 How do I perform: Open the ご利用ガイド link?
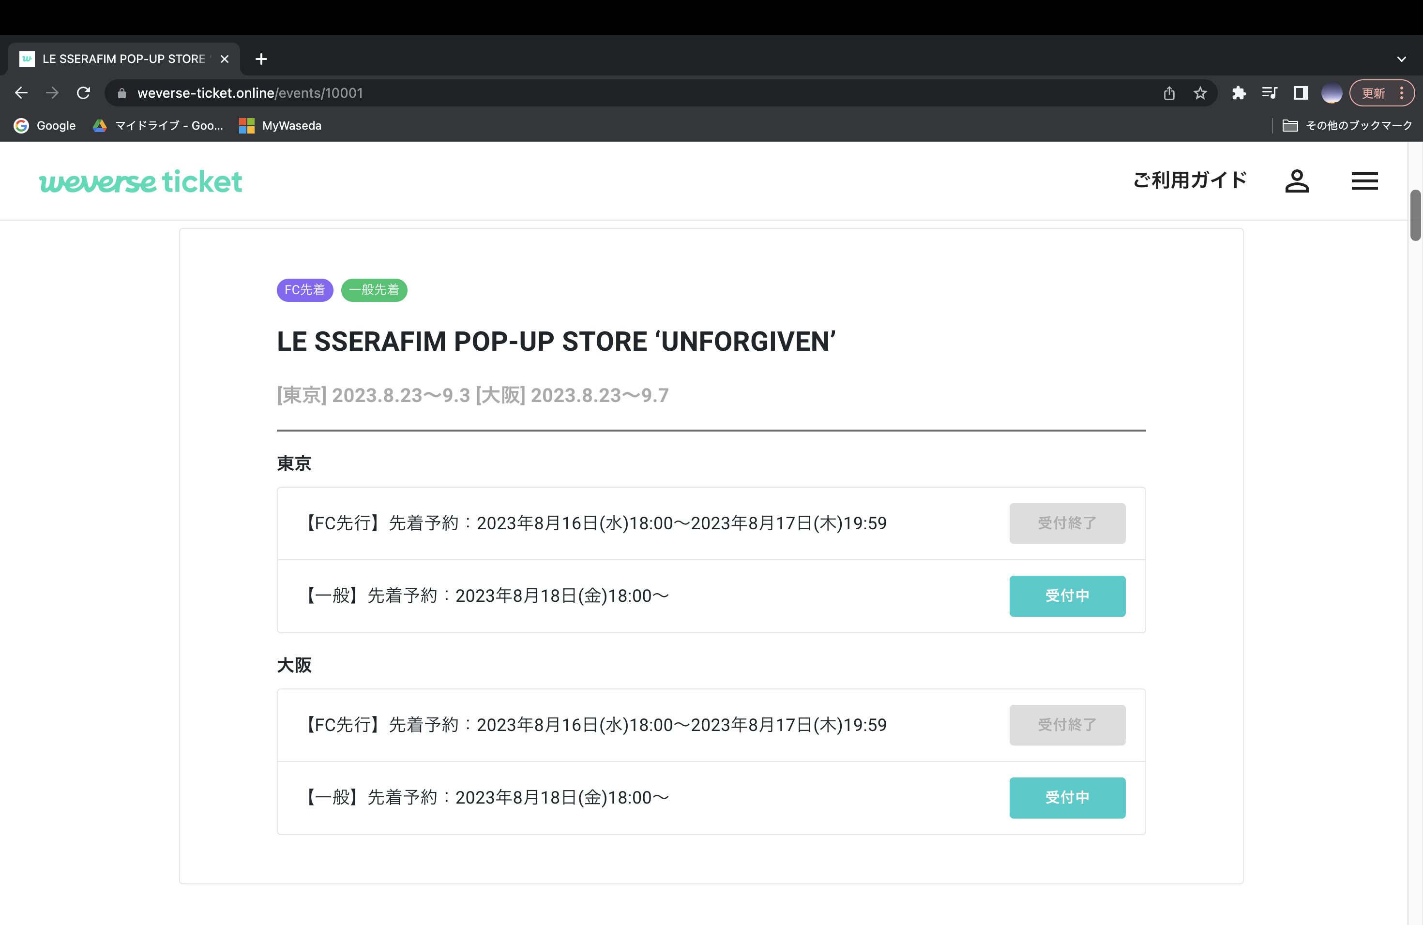(1190, 180)
